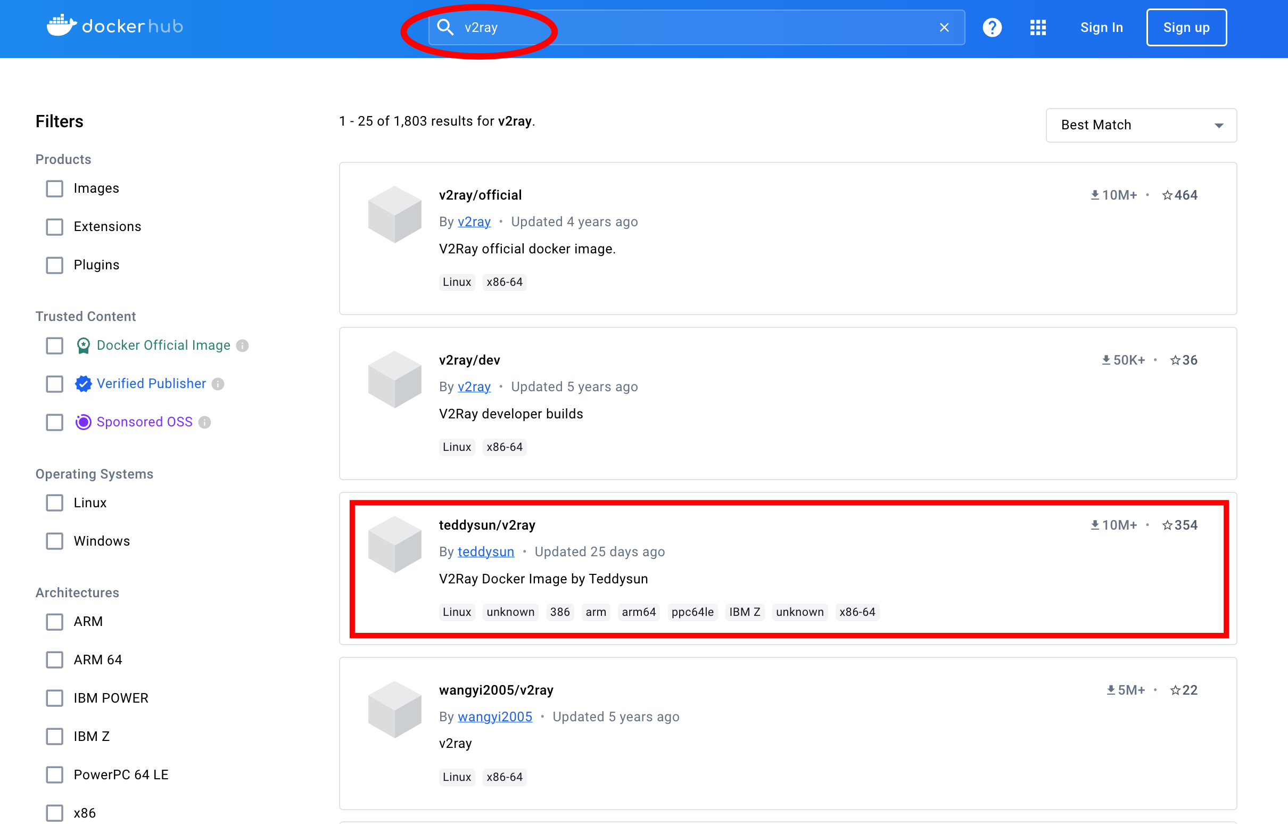Click download icon showing 5M+
Viewport: 1288px width, 824px height.
click(1110, 691)
